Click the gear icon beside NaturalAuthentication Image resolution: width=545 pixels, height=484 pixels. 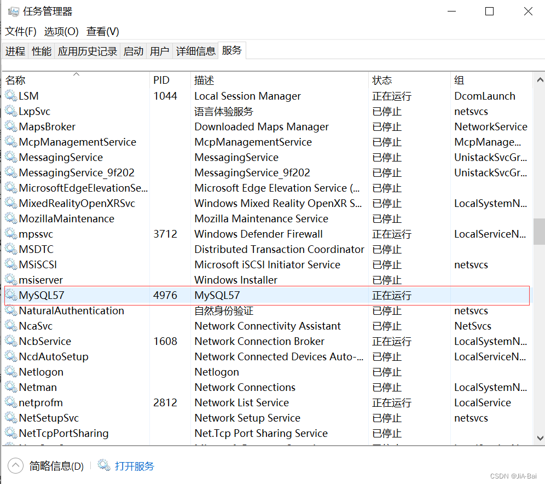coord(11,310)
